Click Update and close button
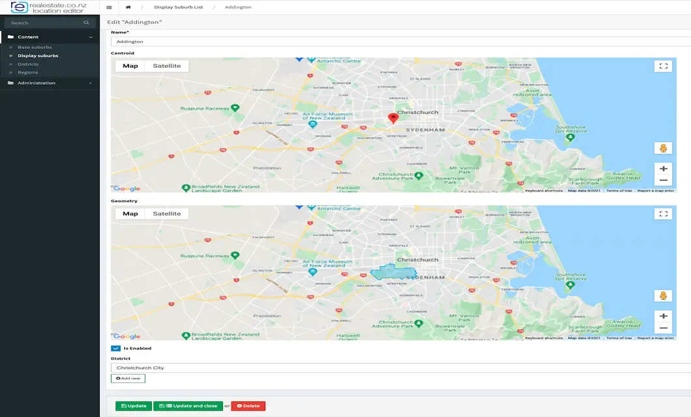The width and height of the screenshot is (691, 417). pos(188,406)
